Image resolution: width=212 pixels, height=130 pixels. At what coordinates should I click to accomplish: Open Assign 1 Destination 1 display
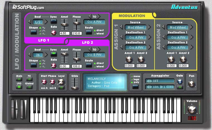[x=136, y=37]
